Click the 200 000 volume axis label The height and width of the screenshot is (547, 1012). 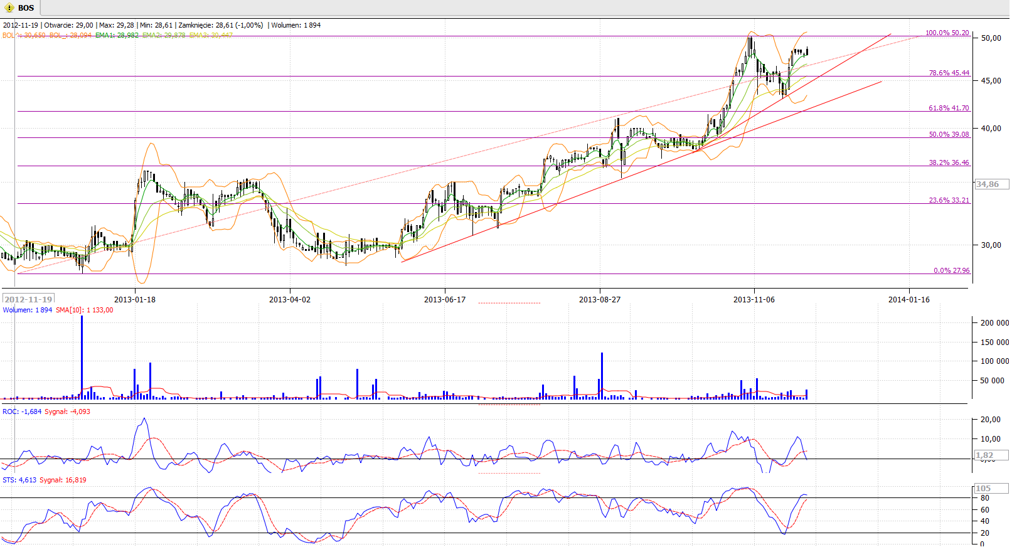pyautogui.click(x=995, y=323)
